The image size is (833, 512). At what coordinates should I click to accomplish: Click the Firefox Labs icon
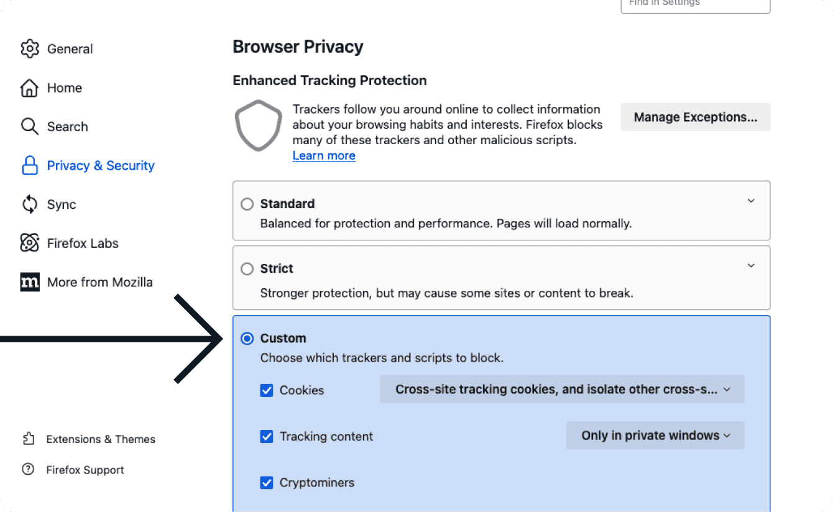click(x=30, y=243)
